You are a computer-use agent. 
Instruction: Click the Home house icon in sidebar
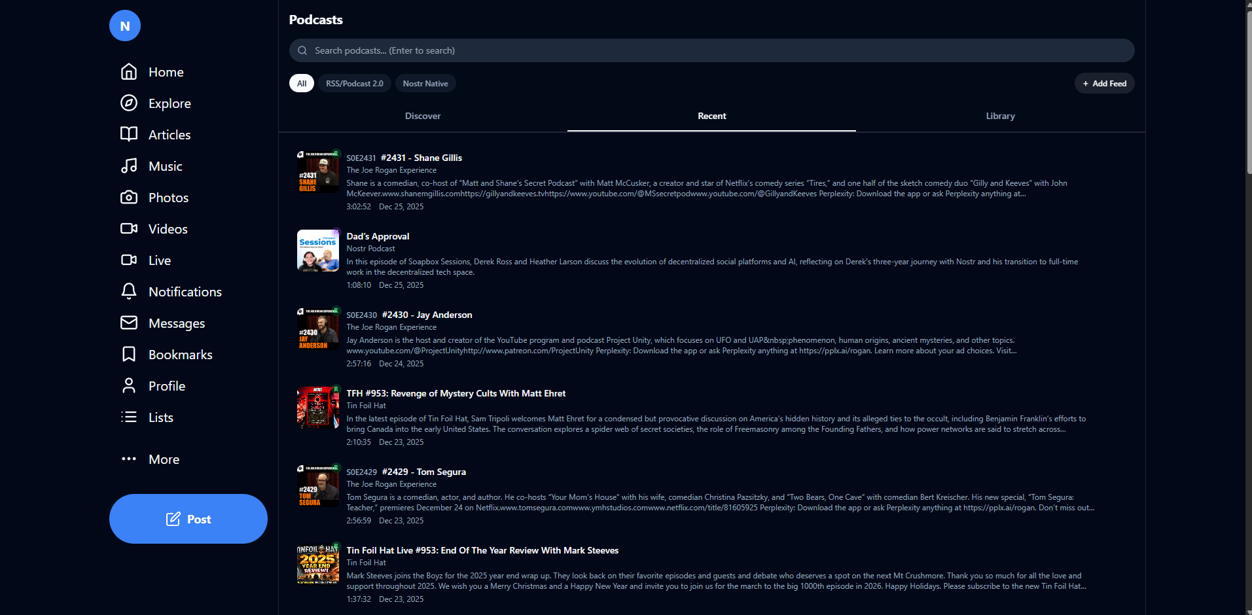(x=129, y=72)
